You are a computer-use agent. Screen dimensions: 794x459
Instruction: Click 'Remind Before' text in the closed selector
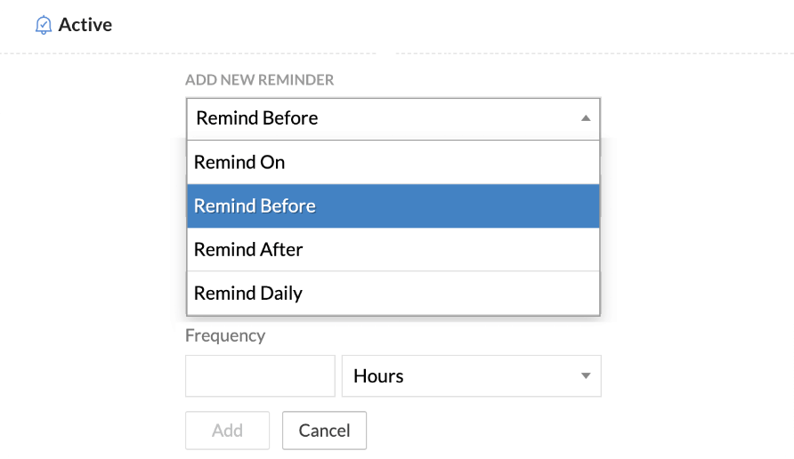pyautogui.click(x=257, y=117)
